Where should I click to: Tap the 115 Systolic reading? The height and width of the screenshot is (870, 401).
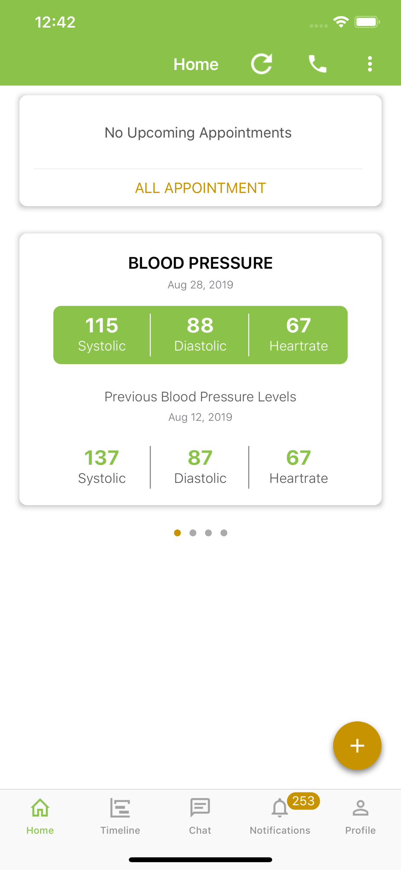coord(102,335)
